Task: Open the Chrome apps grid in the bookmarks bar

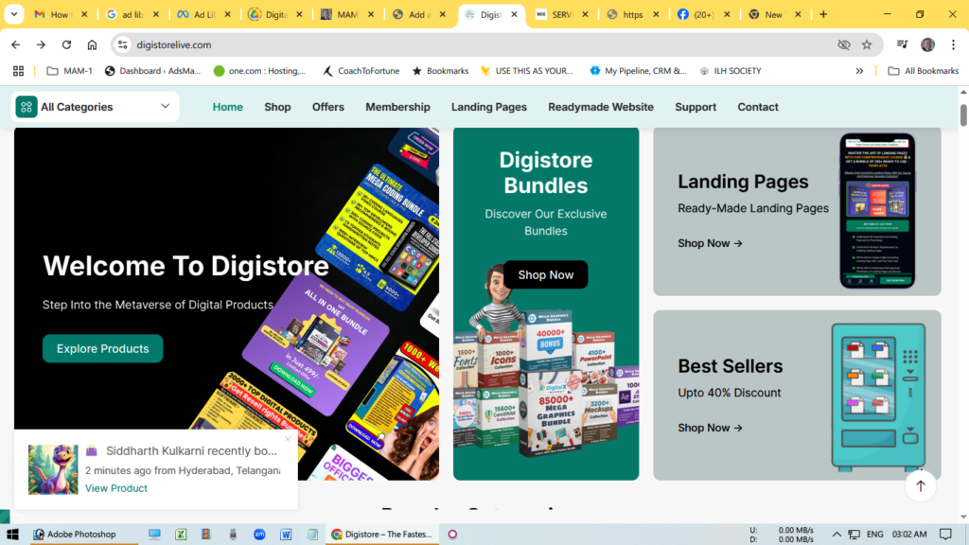Action: [19, 71]
